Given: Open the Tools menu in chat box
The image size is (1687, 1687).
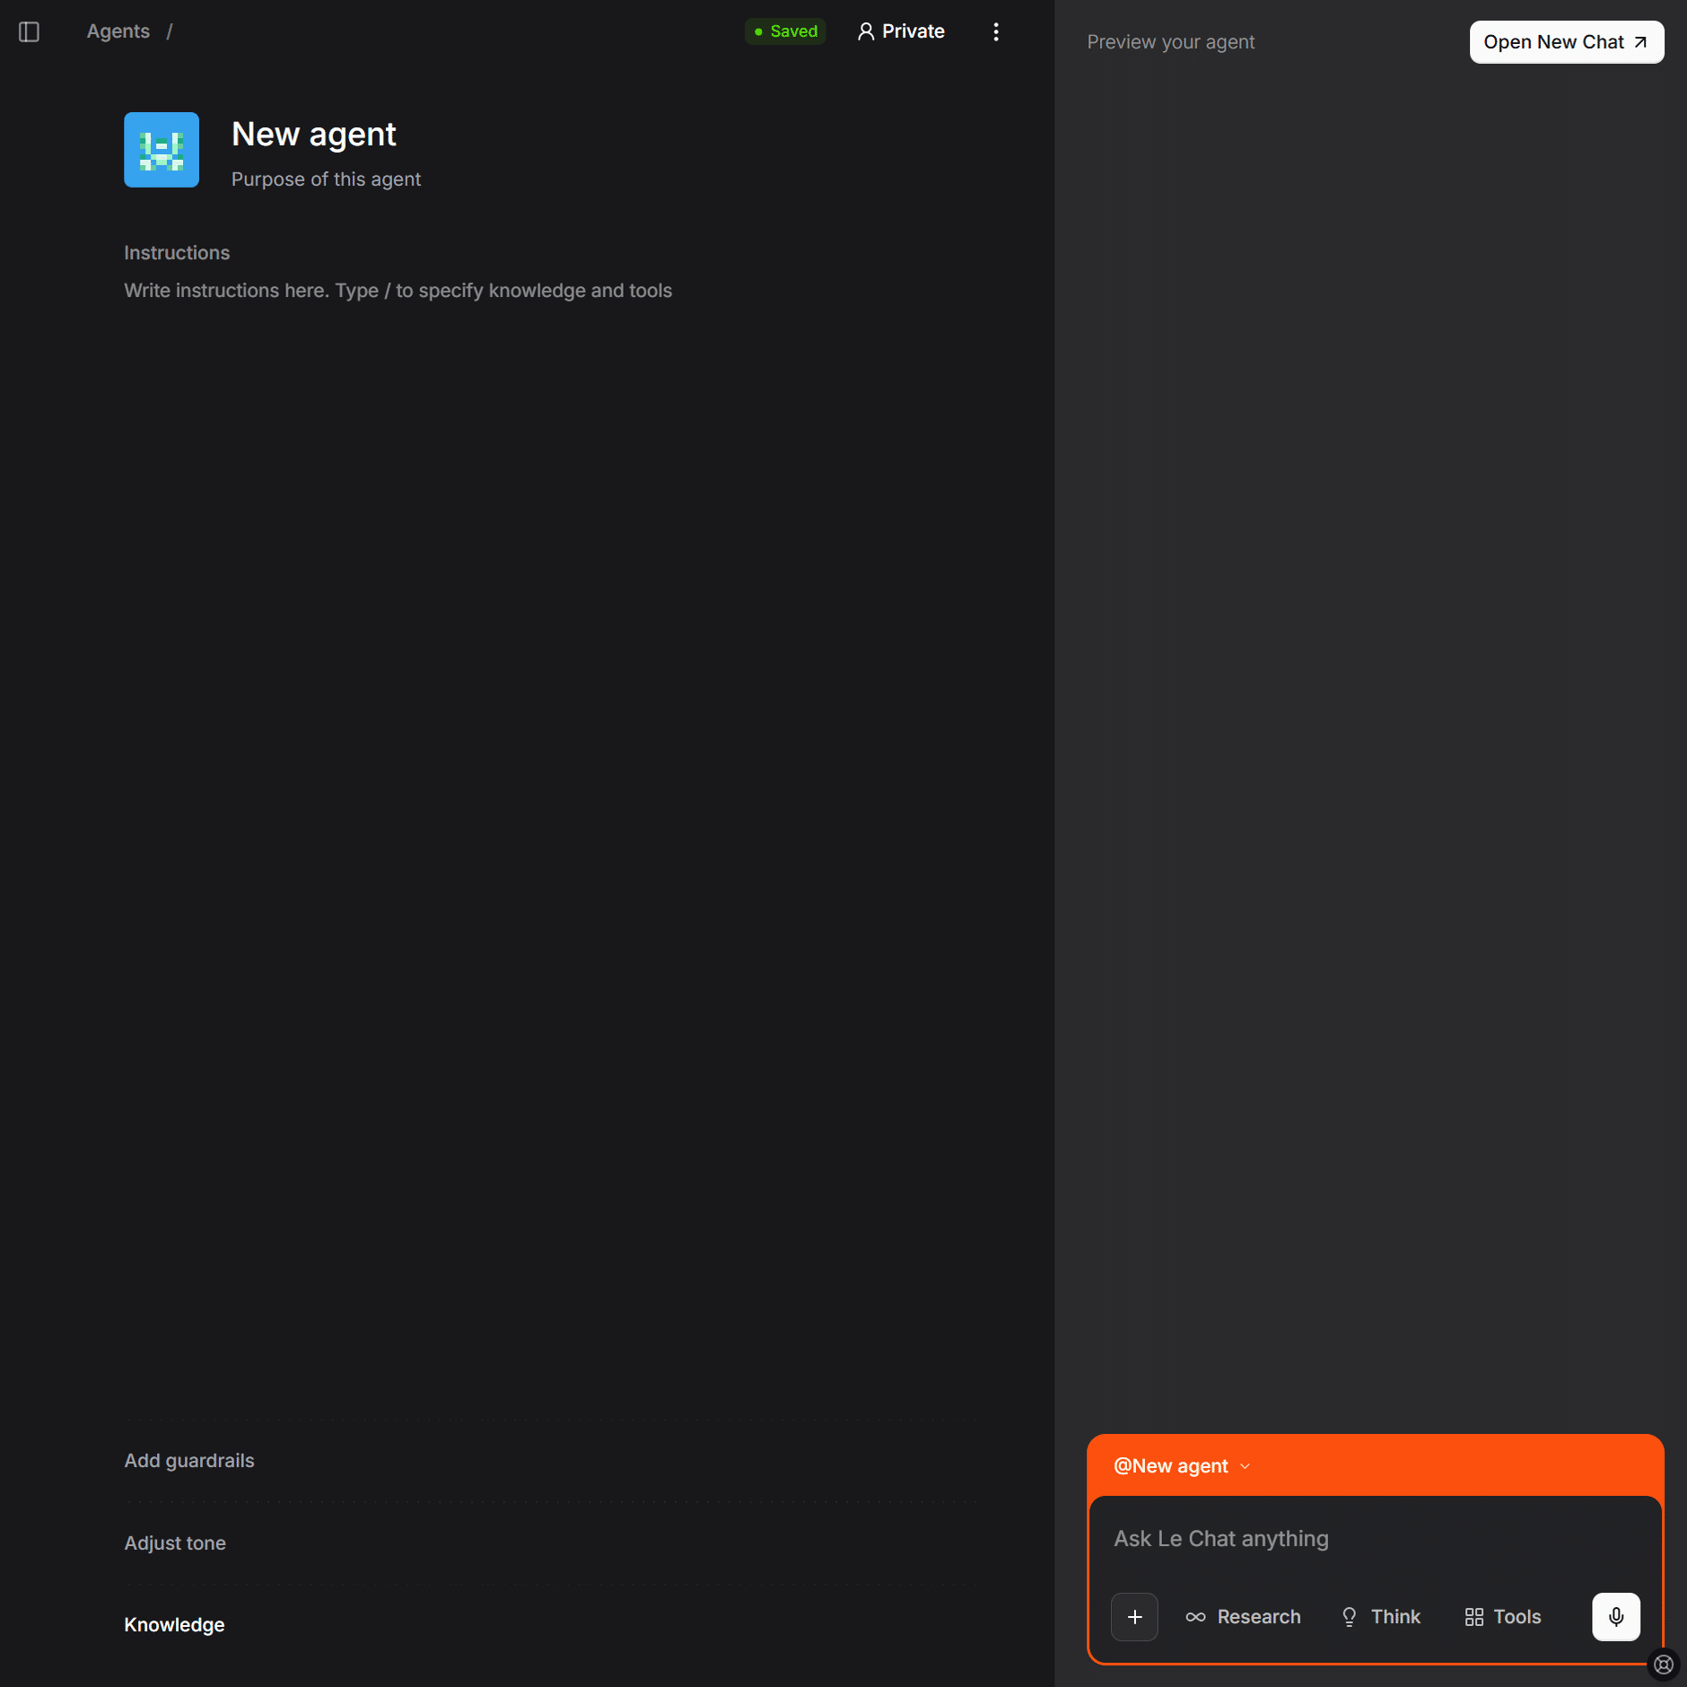Looking at the screenshot, I should tap(1503, 1616).
